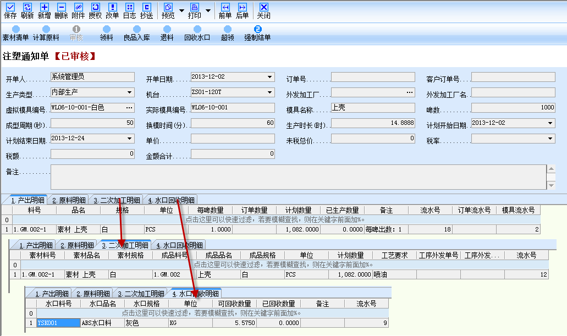Click the 预览 preview icon

pos(168,11)
